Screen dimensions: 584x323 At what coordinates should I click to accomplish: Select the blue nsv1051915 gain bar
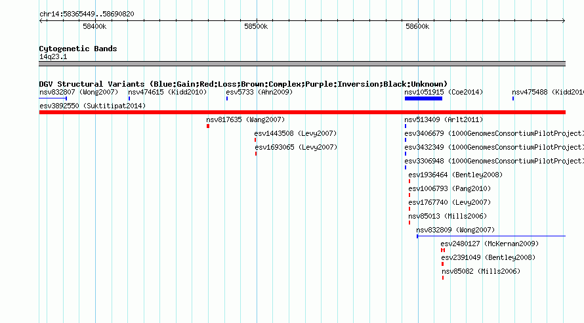coord(423,98)
